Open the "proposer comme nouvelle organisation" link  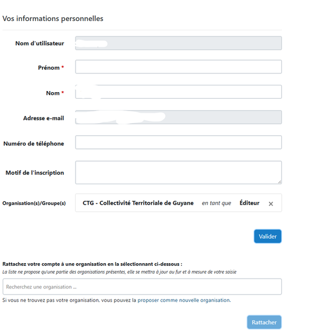[184, 300]
